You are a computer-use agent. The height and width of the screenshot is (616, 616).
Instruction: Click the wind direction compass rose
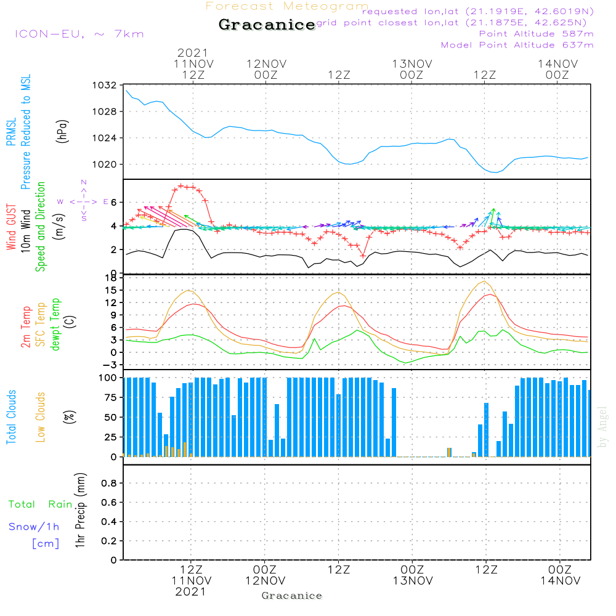click(83, 201)
